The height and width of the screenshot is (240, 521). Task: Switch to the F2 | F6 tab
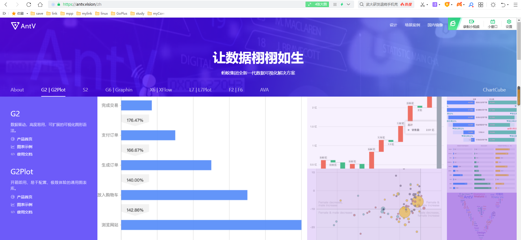pos(236,90)
